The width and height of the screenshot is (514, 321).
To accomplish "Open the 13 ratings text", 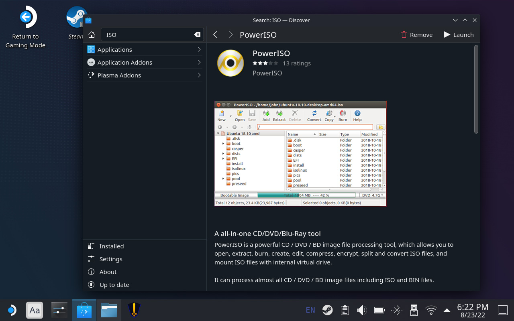I will (x=297, y=63).
